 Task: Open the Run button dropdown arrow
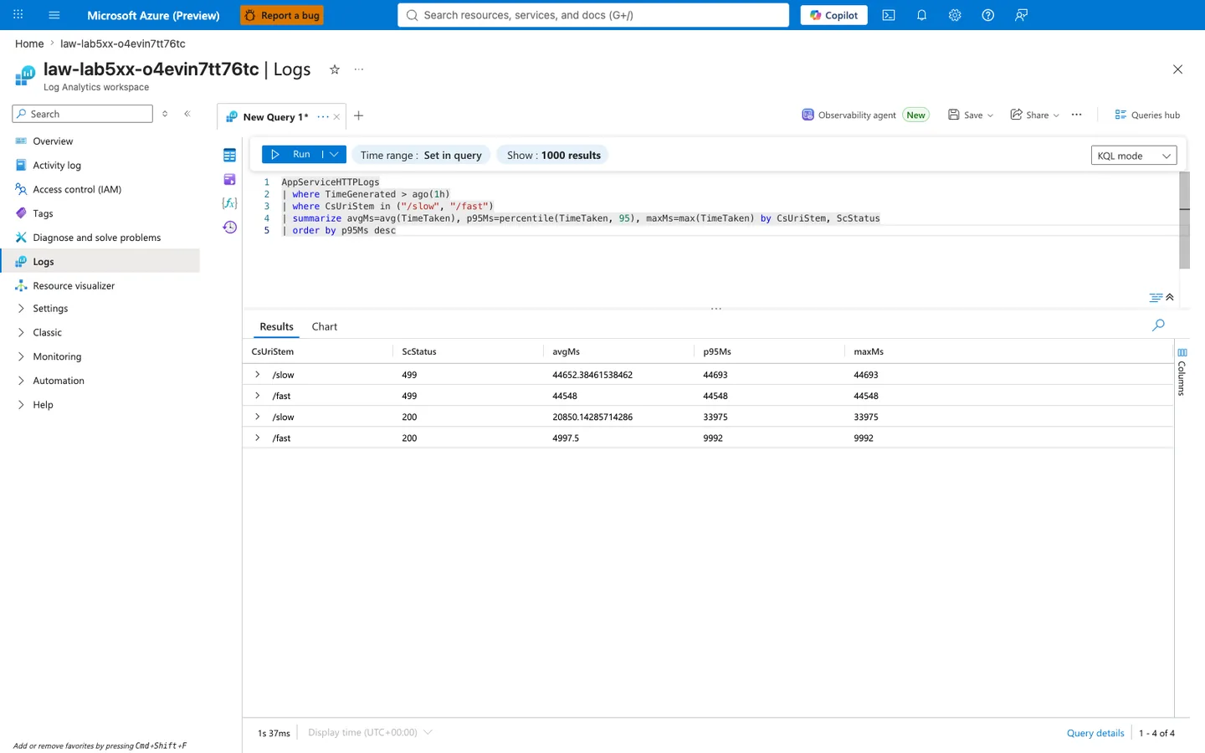tap(334, 155)
